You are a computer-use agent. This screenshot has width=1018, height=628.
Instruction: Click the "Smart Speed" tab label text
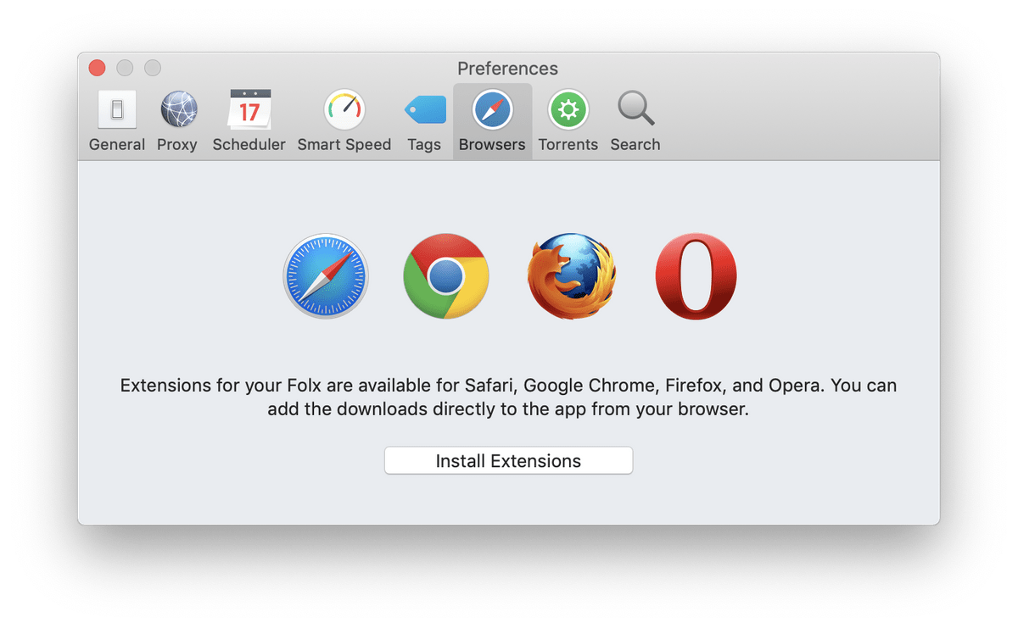[x=344, y=145]
